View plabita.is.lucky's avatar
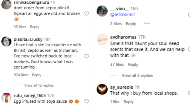190x107 pixels. (x=6, y=41)
